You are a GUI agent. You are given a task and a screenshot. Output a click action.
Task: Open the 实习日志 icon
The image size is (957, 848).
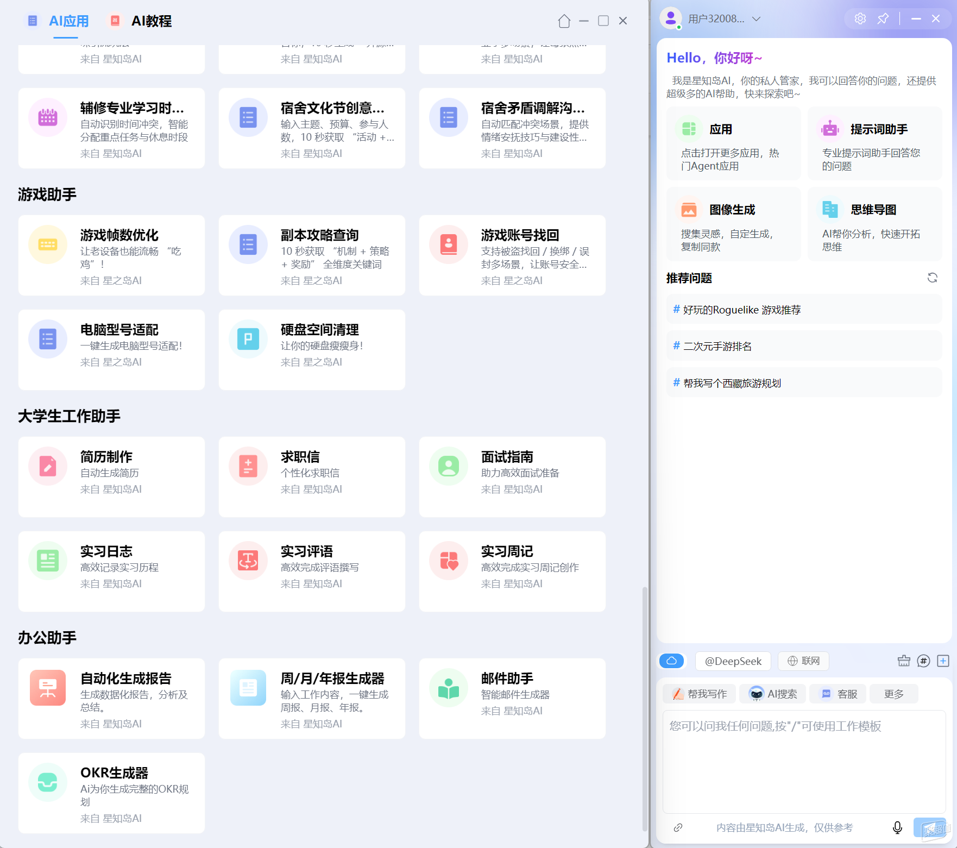(48, 561)
